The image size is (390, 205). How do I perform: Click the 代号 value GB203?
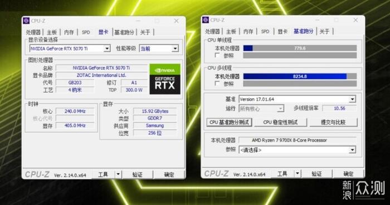tap(75, 82)
